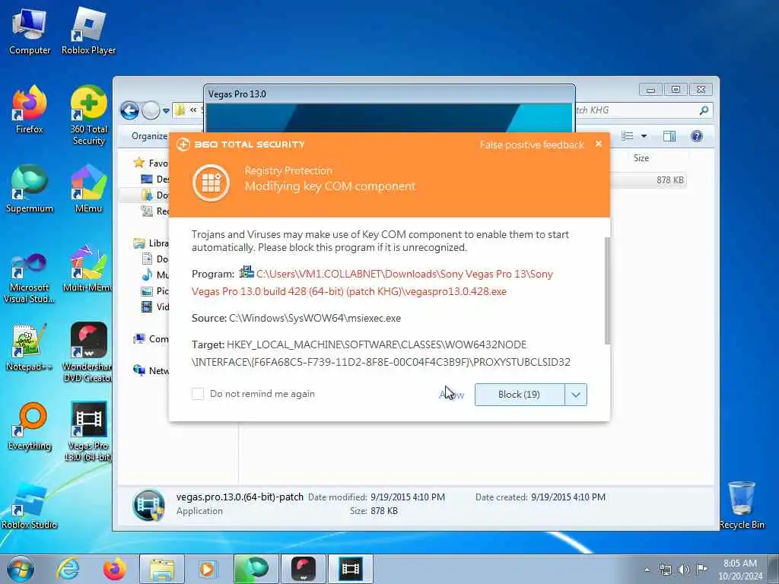The height and width of the screenshot is (584, 779).
Task: Select Network in navigation pane
Action: click(x=151, y=370)
